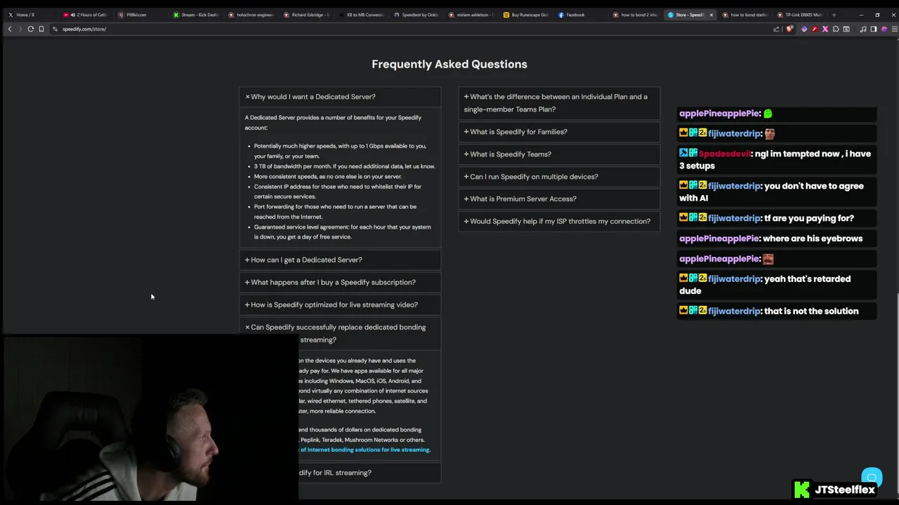Close the Store - Speedify tab
899x505 pixels.
(x=711, y=15)
